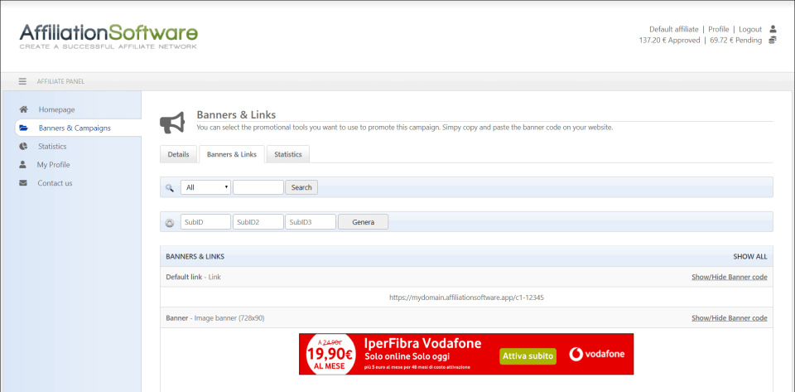
Task: Show/Hide Banner code for Image banner
Action: click(729, 318)
